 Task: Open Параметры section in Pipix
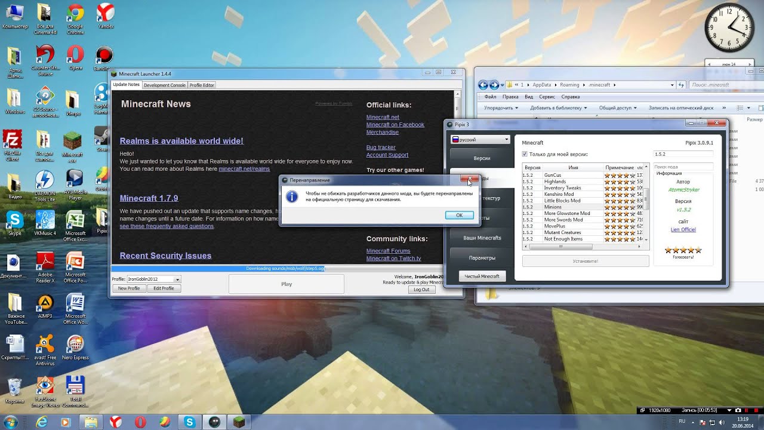click(482, 258)
